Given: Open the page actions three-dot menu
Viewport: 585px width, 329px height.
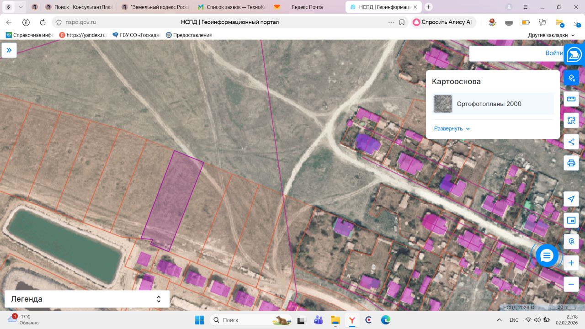Looking at the screenshot, I should [391, 22].
